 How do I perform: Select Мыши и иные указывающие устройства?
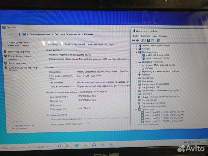161,97
